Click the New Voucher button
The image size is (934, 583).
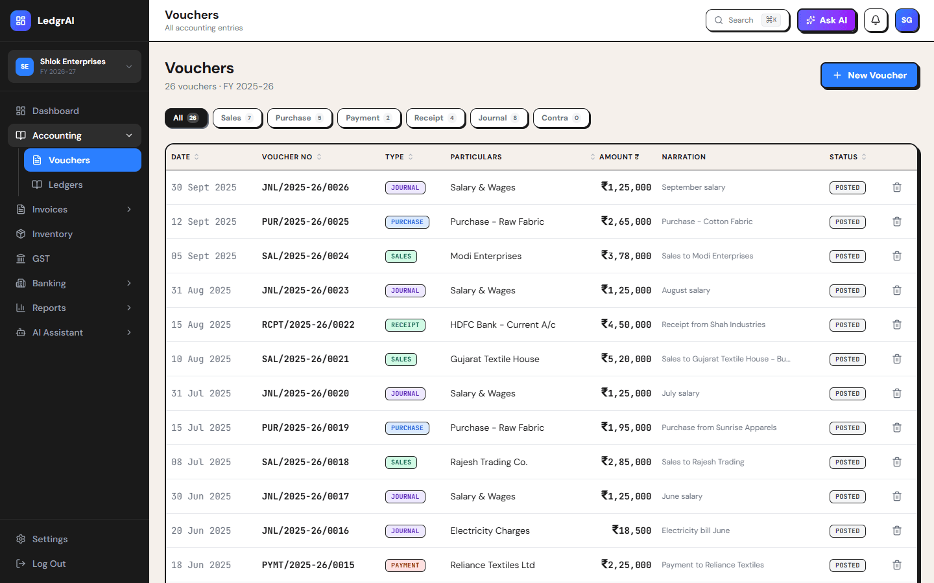(869, 75)
